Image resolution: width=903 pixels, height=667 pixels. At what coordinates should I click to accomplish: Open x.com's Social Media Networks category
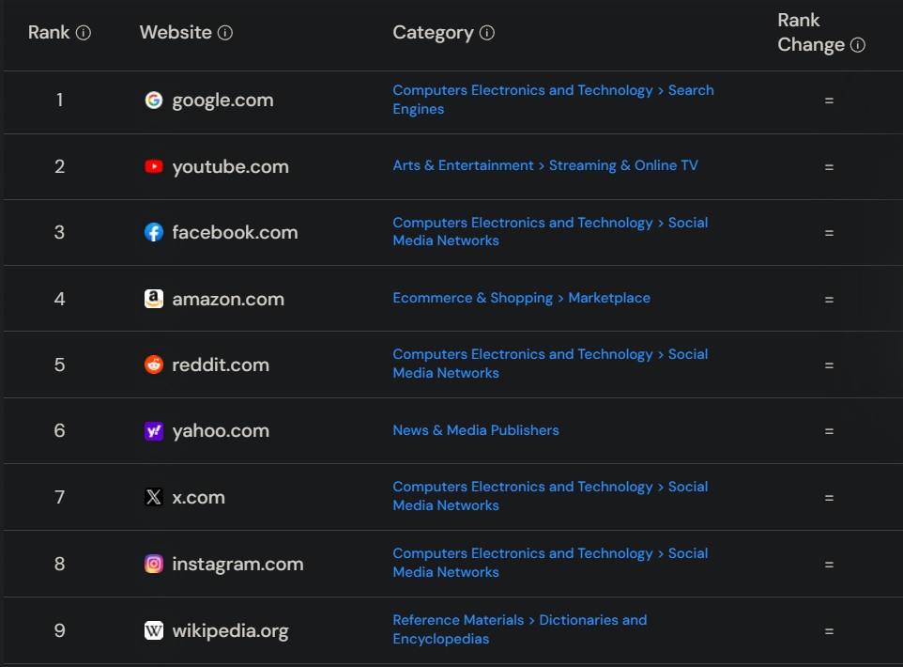[x=551, y=496]
